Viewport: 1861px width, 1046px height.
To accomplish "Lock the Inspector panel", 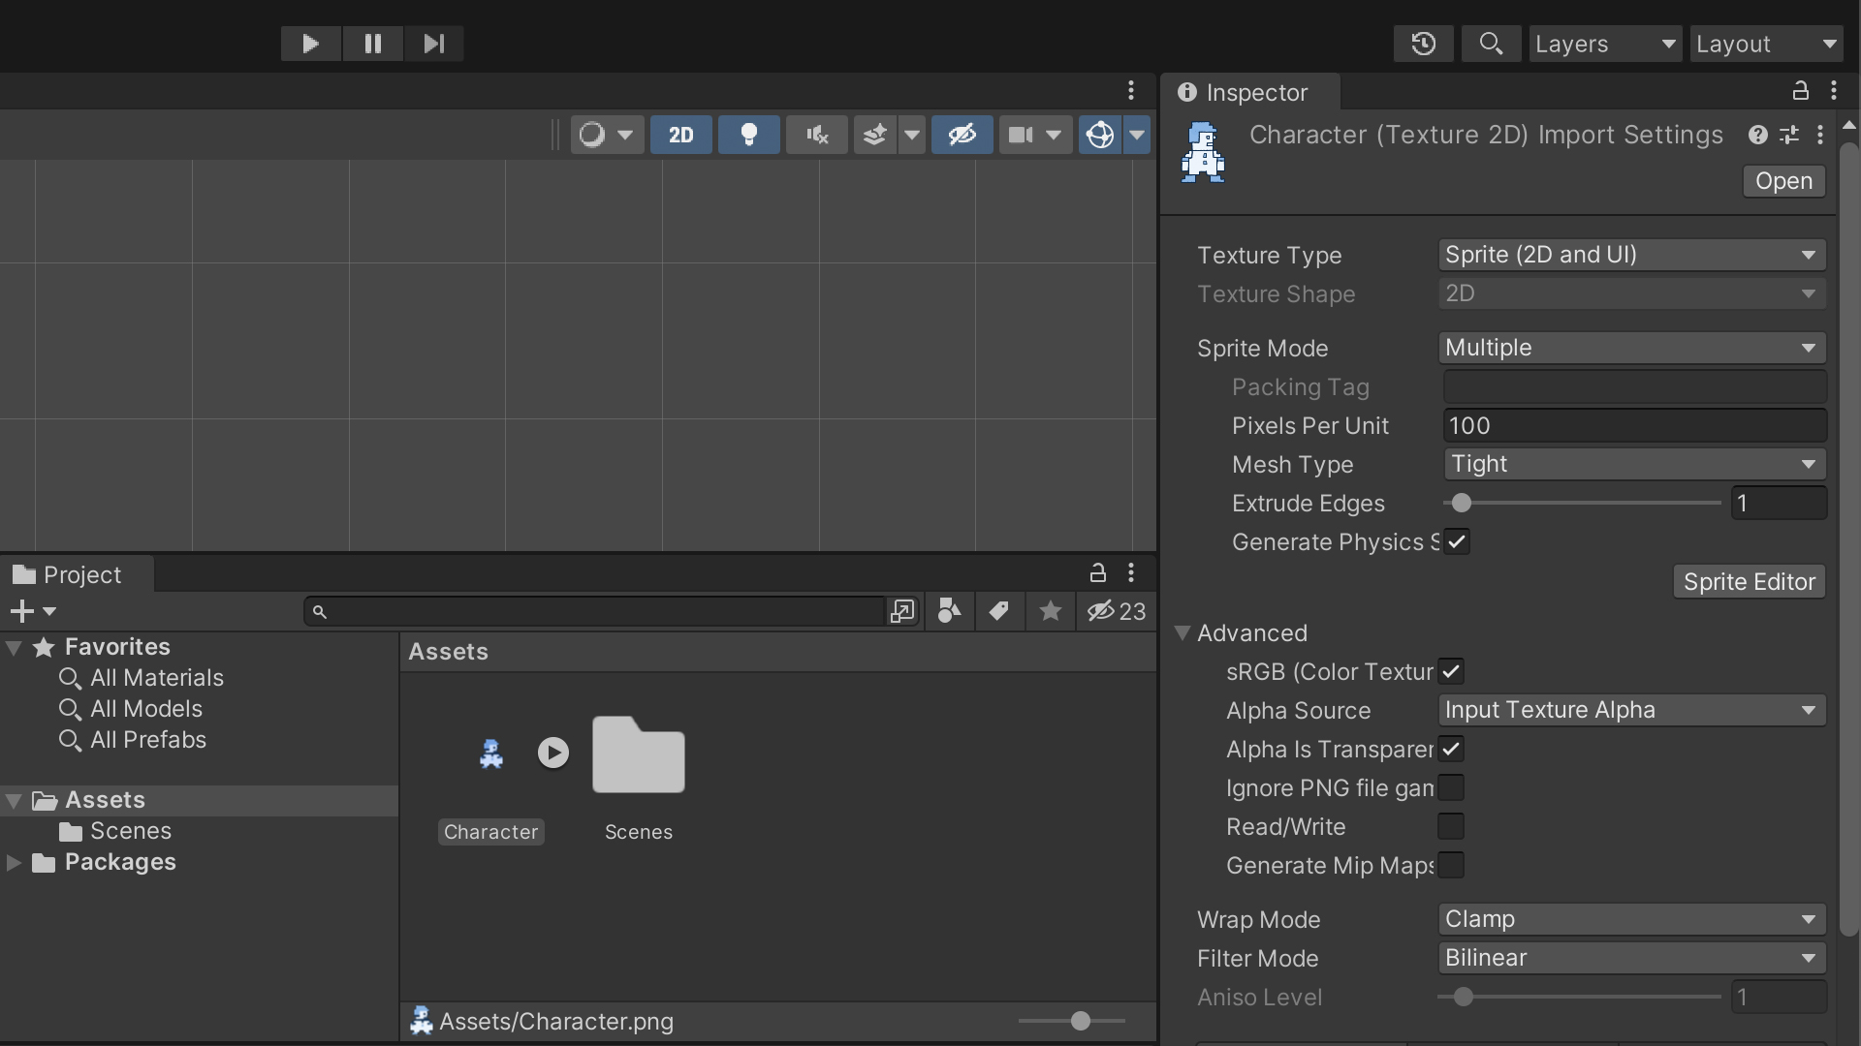I will (1800, 90).
